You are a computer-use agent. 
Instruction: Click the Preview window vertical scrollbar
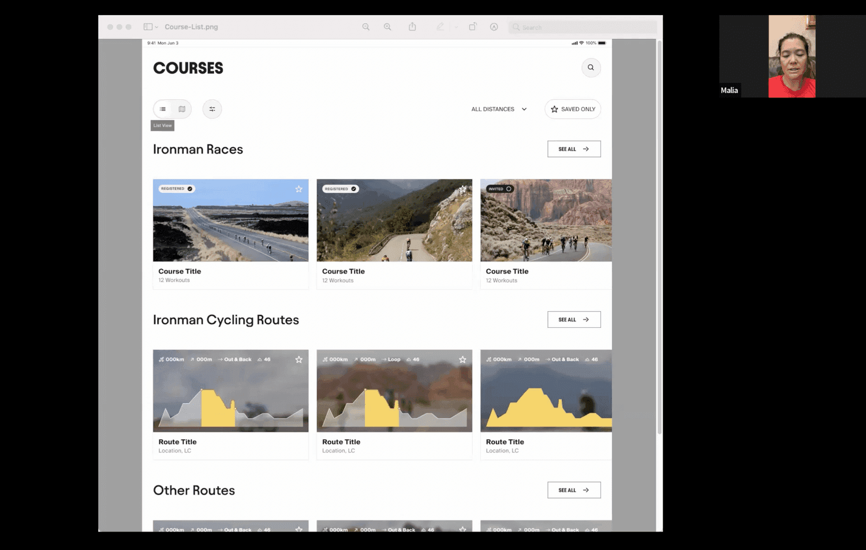click(659, 237)
